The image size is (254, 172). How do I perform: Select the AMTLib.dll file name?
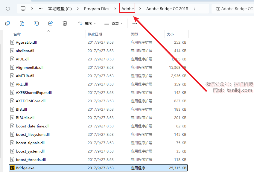25,76
